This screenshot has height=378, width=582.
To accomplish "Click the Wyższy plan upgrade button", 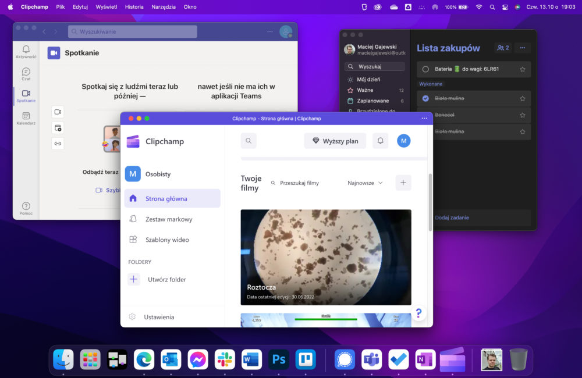I will pyautogui.click(x=335, y=141).
